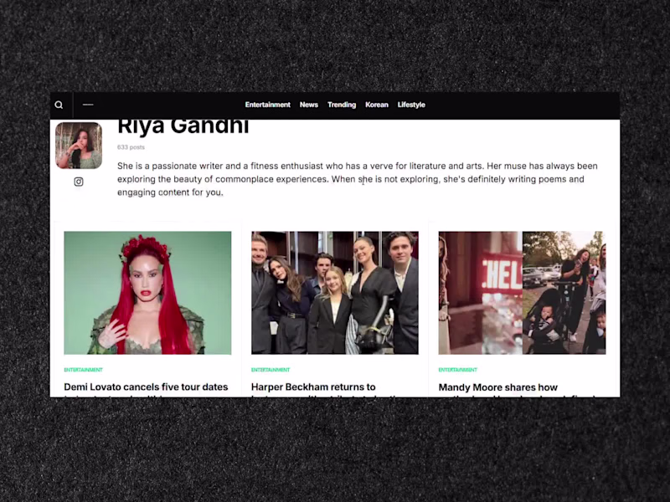
Task: Open the Trending nav item
Action: click(342, 105)
